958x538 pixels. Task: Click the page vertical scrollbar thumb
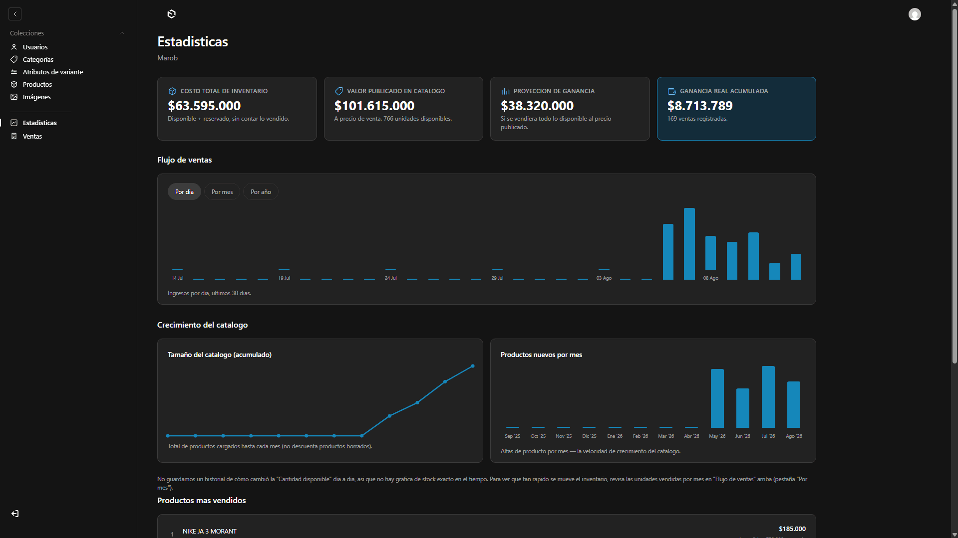(955, 185)
